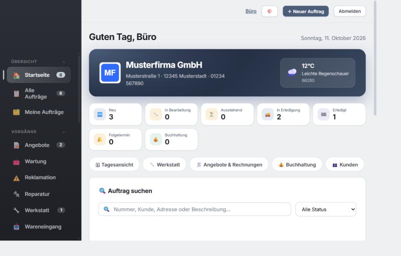This screenshot has height=256, width=401.
Task: Go to Wareneingang
Action: [x=39, y=227]
